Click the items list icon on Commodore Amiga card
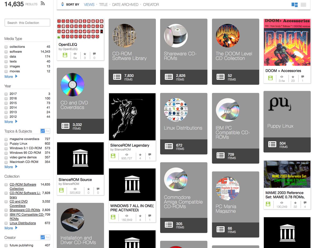Screen dimensions: 316x248 click(169, 225)
